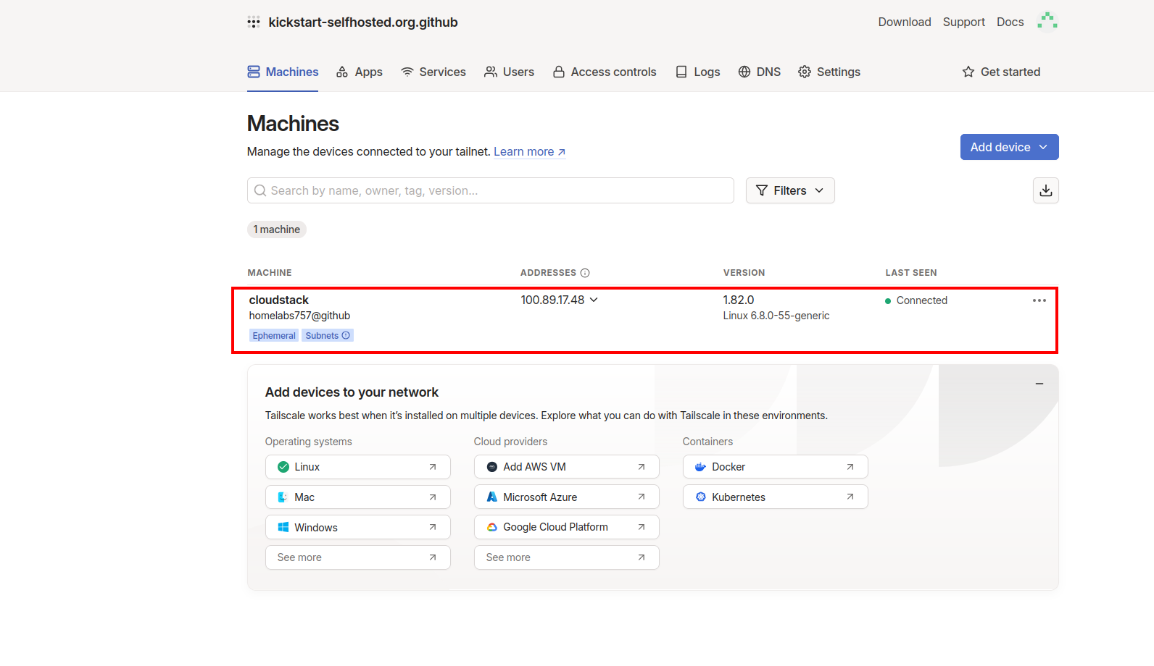Click the Ephemeral badge
The width and height of the screenshot is (1154, 666).
click(x=274, y=335)
